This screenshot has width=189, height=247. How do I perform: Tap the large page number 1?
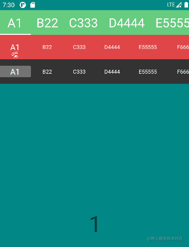pos(94,224)
